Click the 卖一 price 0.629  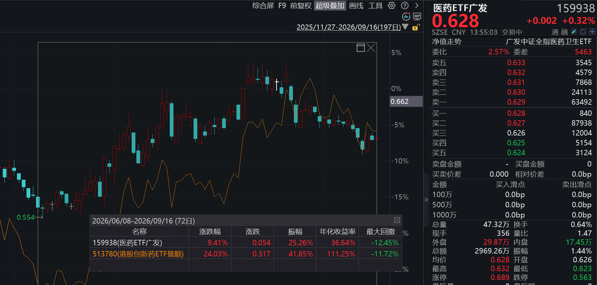[516, 102]
